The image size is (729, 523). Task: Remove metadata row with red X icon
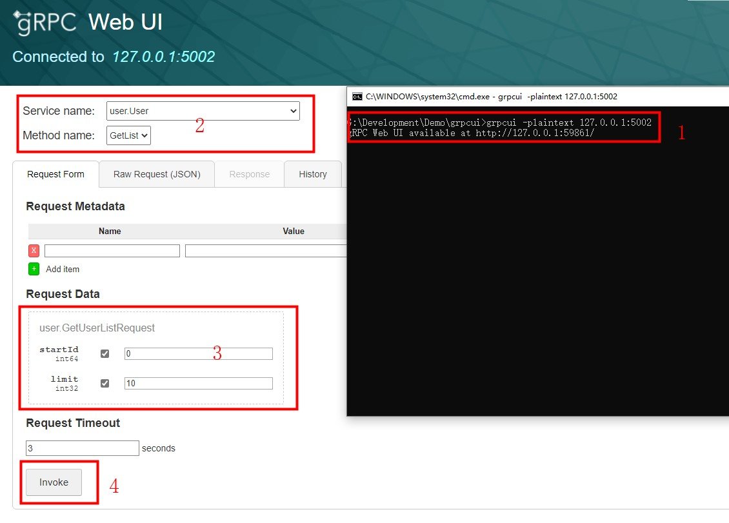pos(34,251)
